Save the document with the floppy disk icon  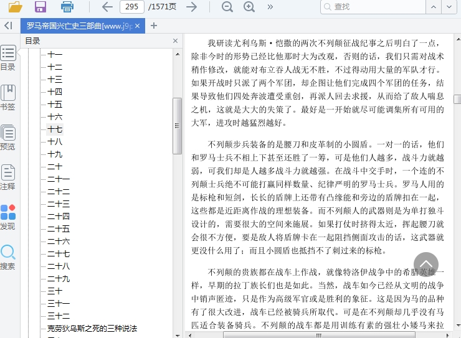click(40, 7)
